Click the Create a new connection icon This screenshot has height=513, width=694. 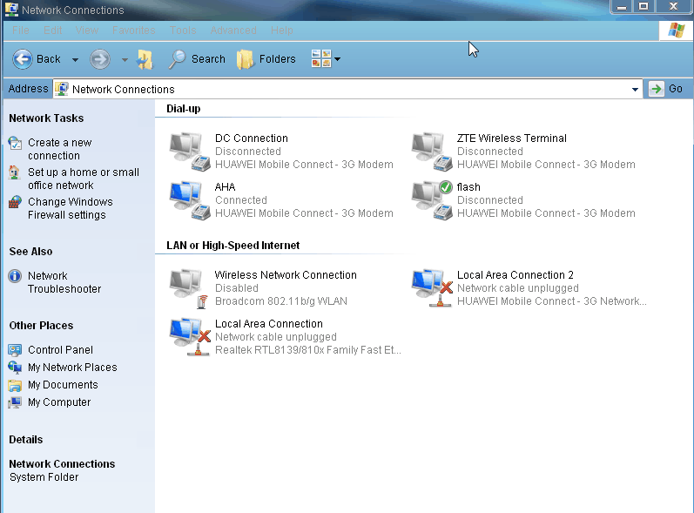tap(15, 143)
